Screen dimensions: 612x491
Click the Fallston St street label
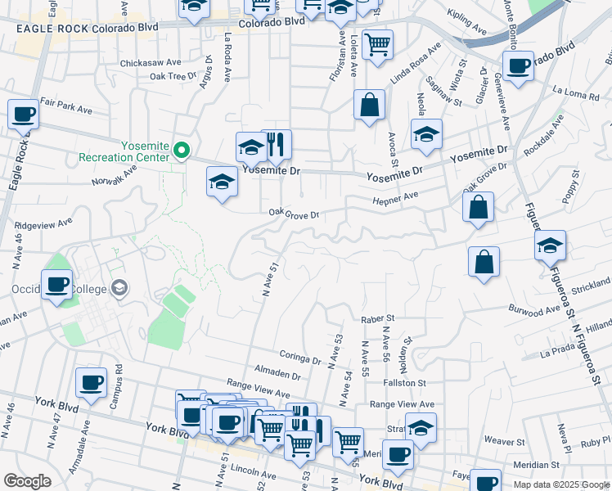point(404,383)
